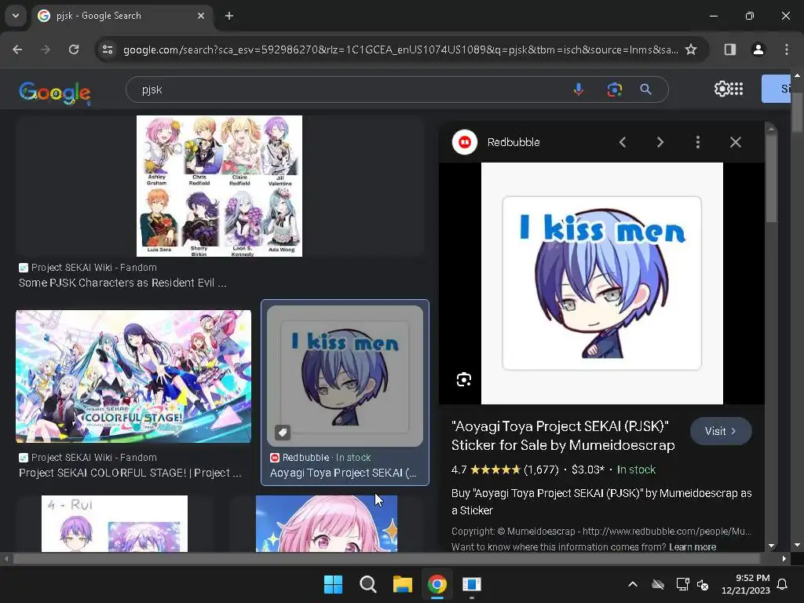804x603 pixels.
Task: Open a new browser tab
Action: pos(229,16)
